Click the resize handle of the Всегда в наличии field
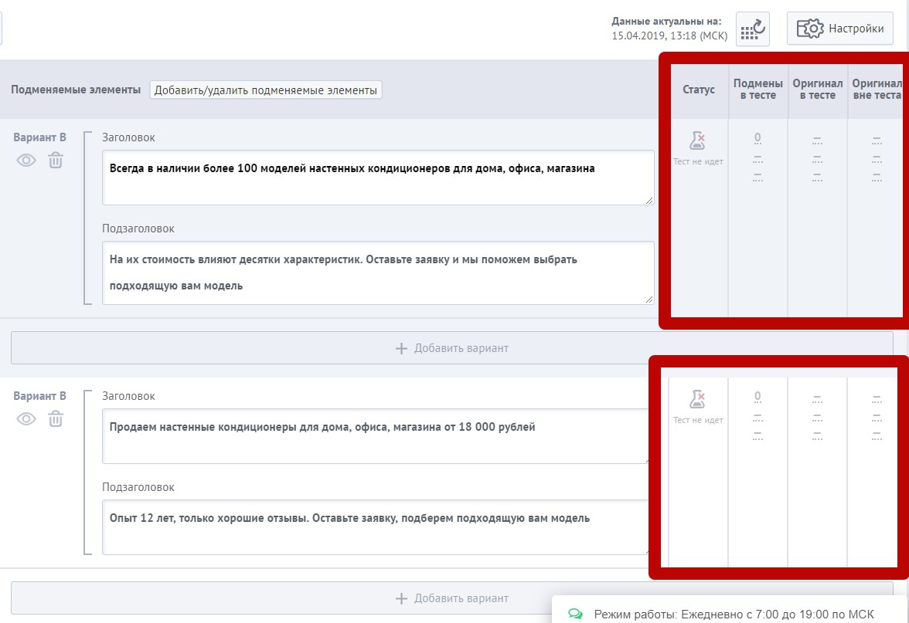909x623 pixels. coord(649,201)
